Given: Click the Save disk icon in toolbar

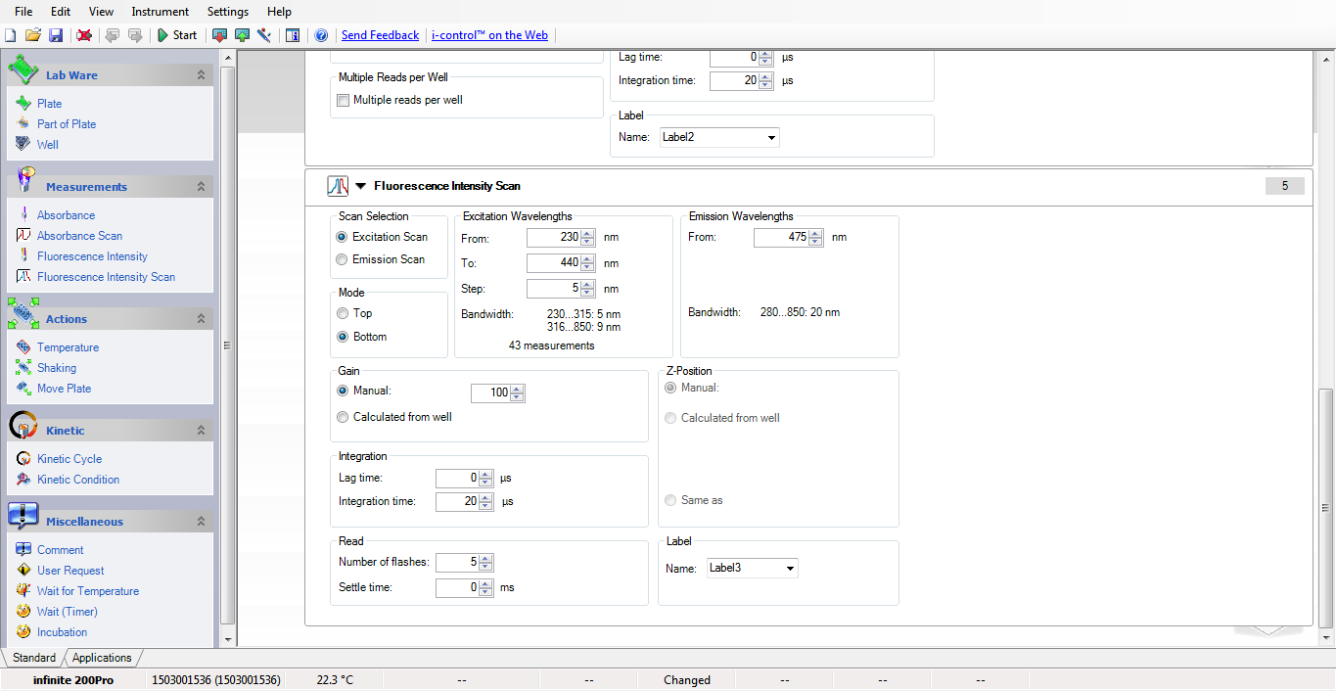Looking at the screenshot, I should [56, 35].
